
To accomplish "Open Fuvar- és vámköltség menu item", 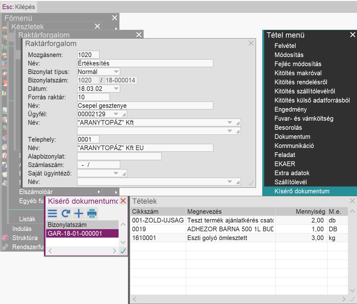I will pos(304,118).
